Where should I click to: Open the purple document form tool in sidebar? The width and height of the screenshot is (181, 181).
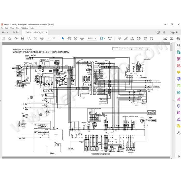179,112
